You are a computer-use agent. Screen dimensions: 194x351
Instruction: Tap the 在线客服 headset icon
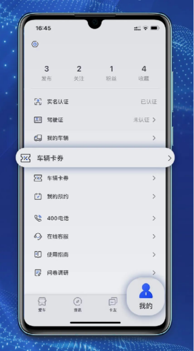pos(38,236)
